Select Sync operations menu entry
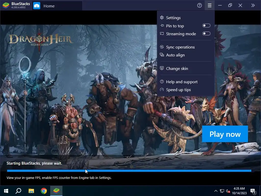Screen dimensions: 261x196 point(186,47)
